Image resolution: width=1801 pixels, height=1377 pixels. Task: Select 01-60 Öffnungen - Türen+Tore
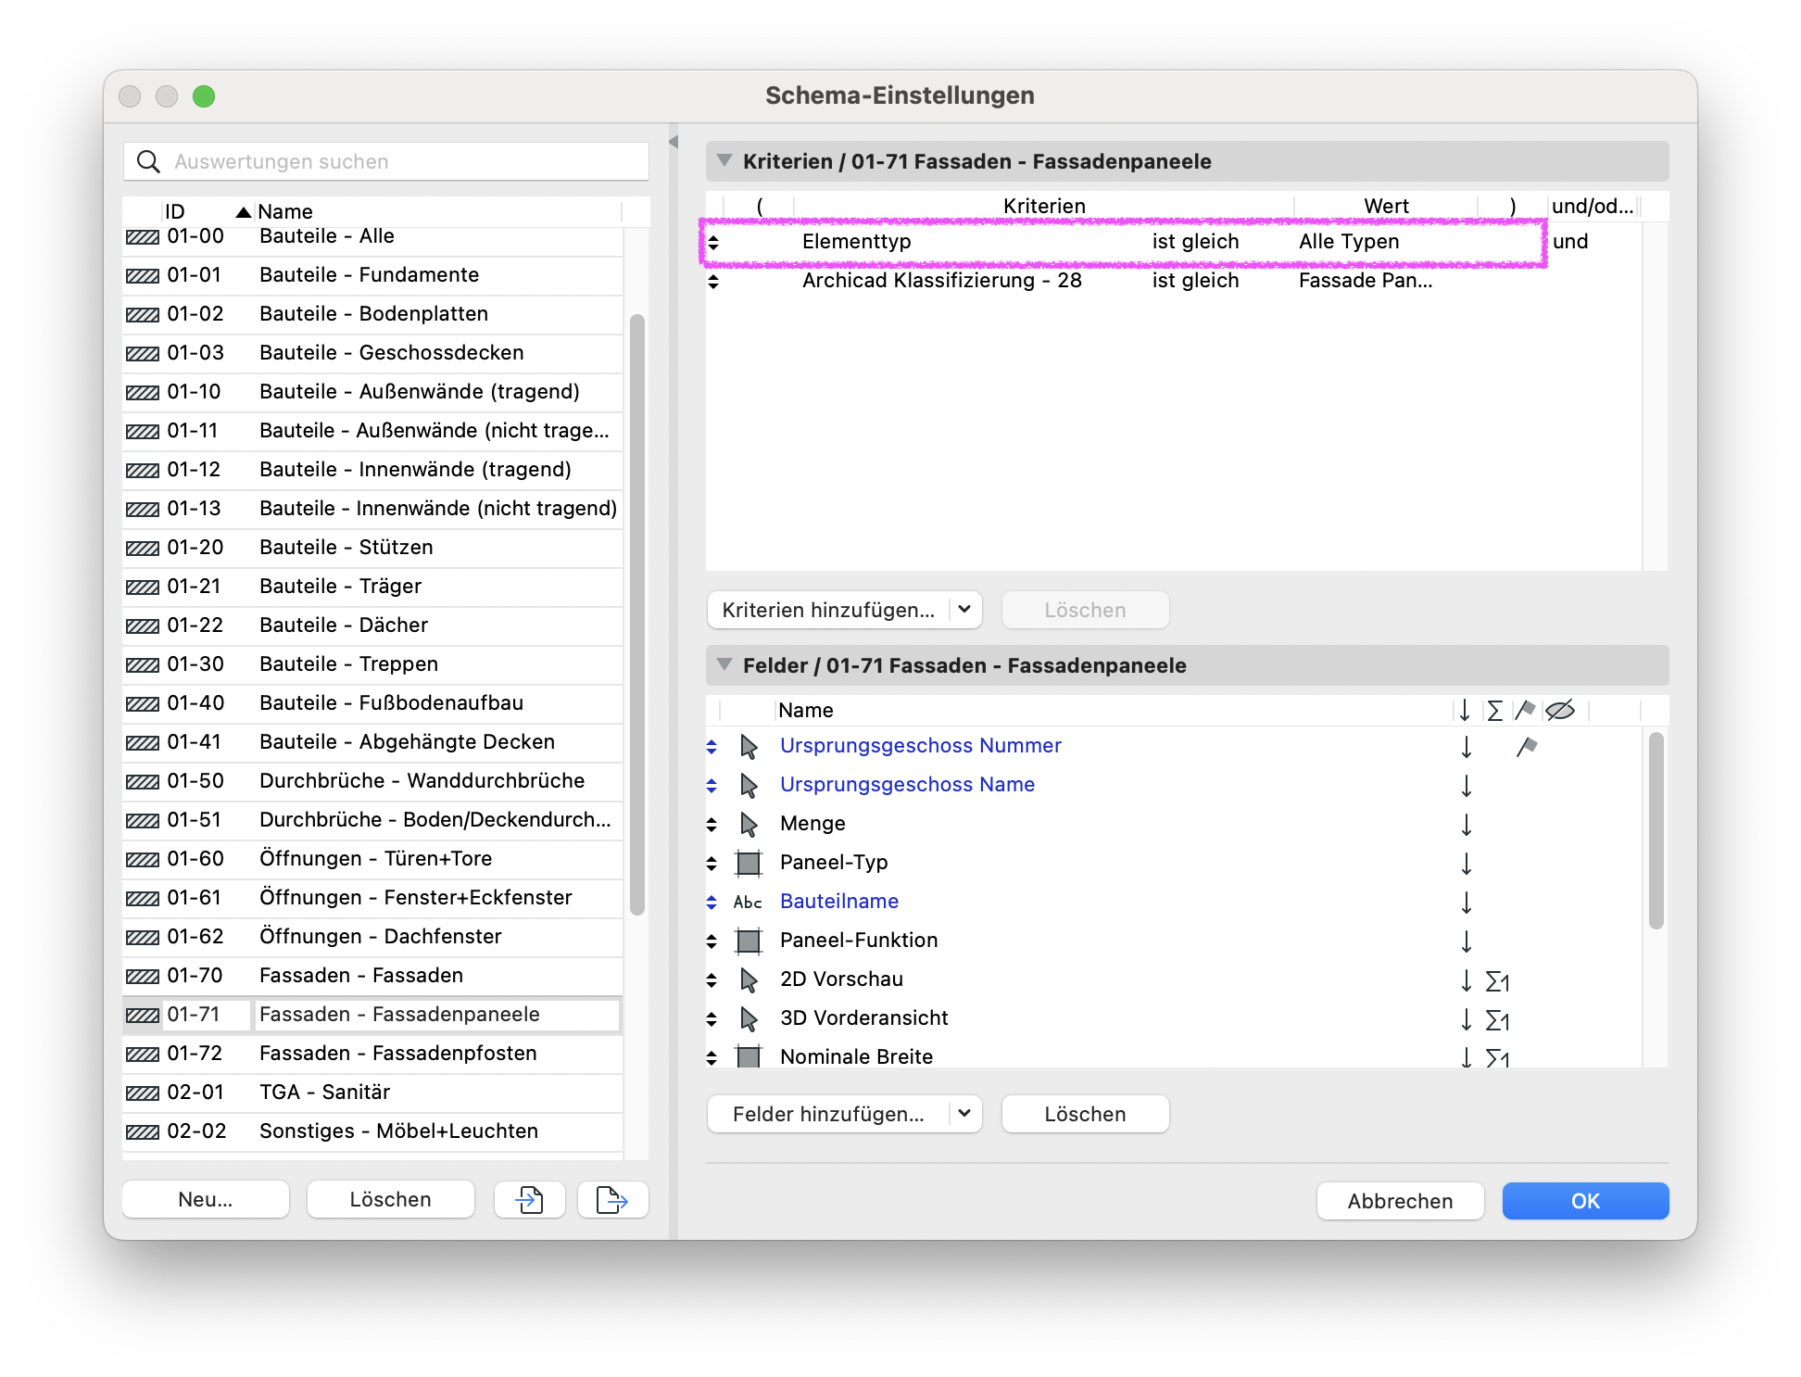pos(372,859)
